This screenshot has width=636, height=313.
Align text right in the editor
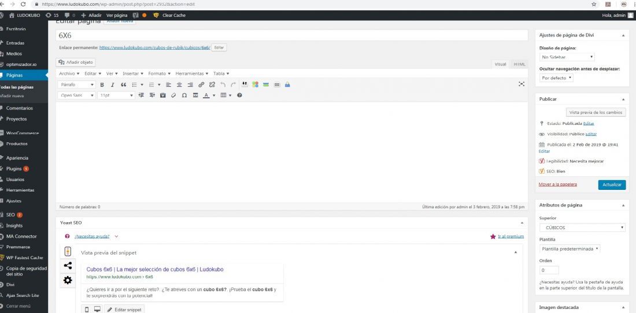tap(190, 85)
